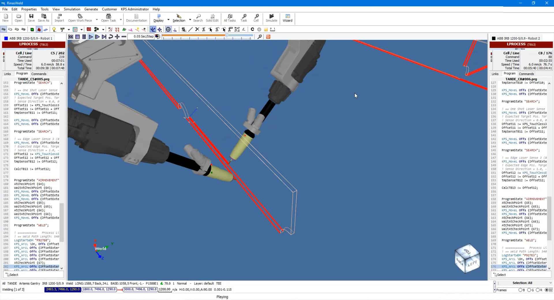554x300 pixels.
Task: Click the magnifier icon beside simulation slider
Action: (x=259, y=37)
